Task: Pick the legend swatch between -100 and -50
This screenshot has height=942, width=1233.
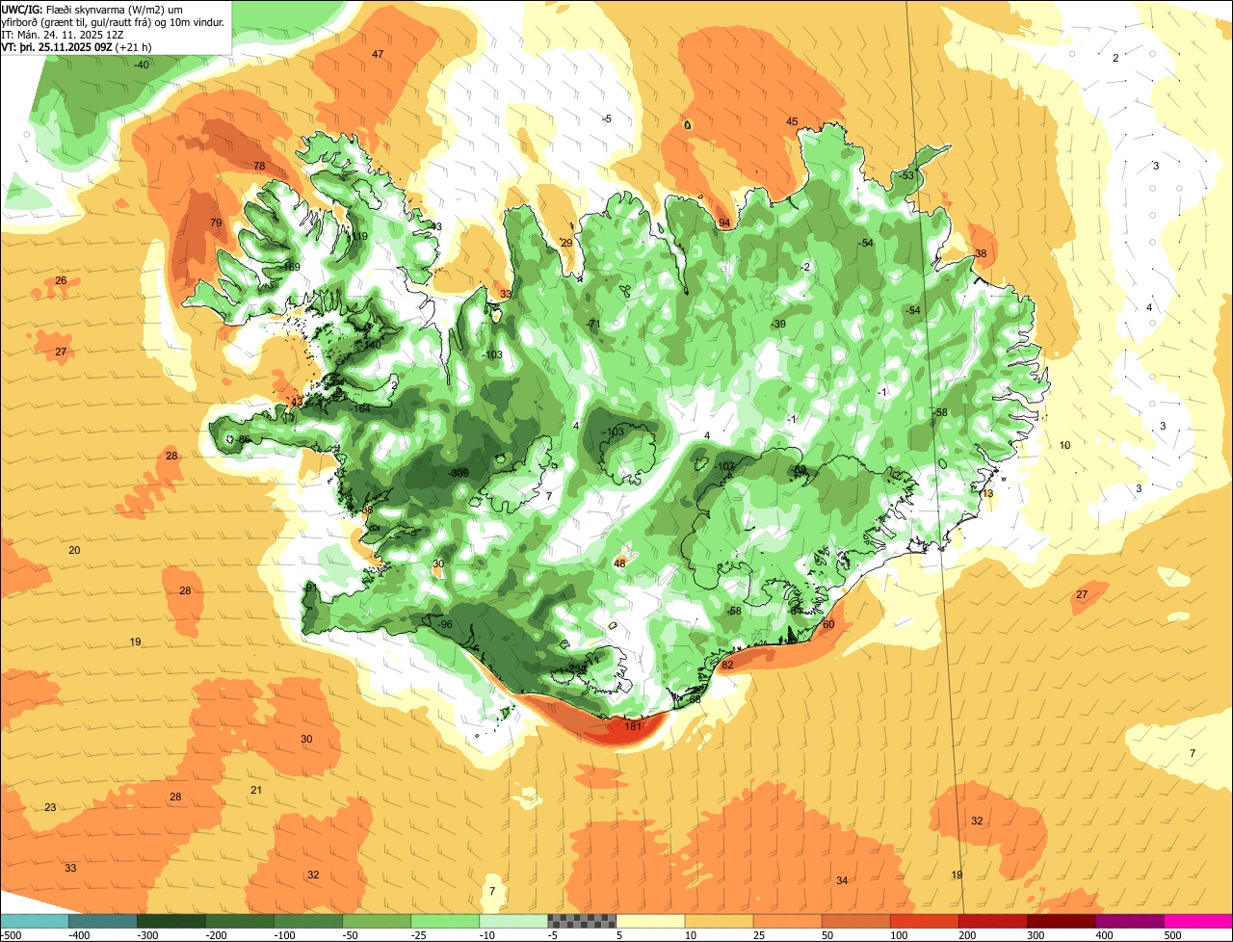Action: click(307, 921)
